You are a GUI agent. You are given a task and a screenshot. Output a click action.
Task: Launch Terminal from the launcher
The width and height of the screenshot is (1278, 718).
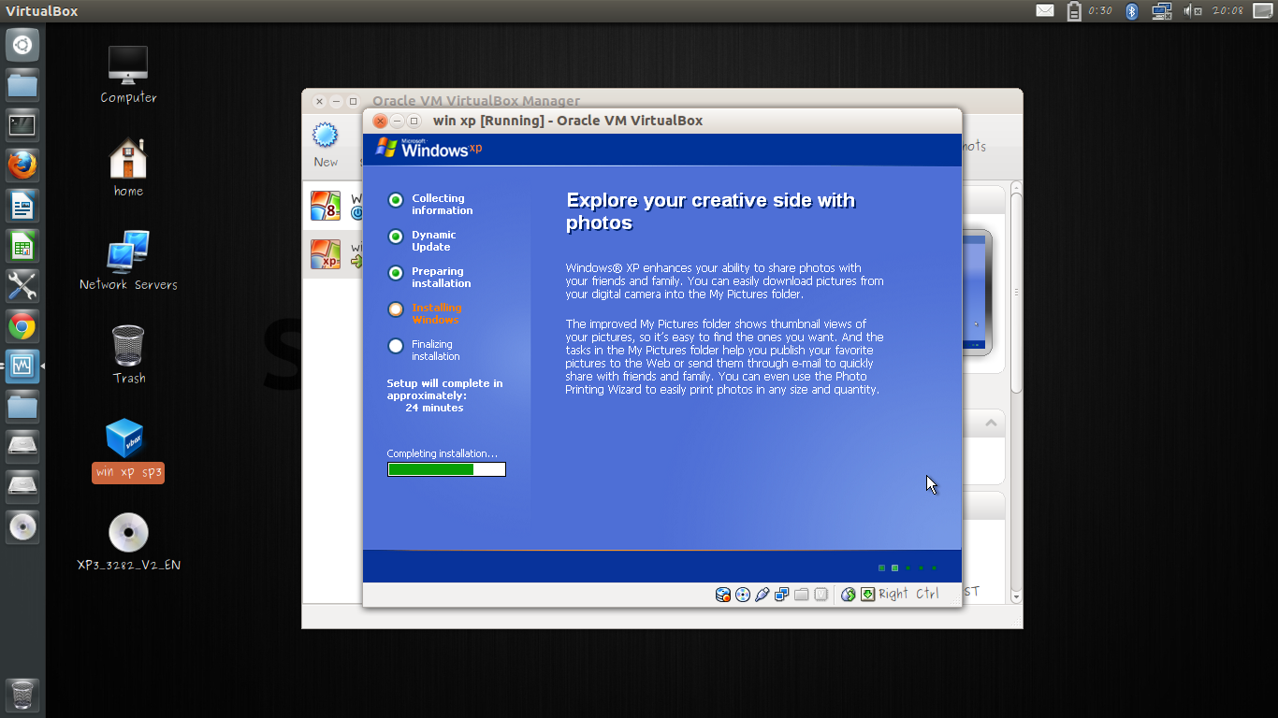[x=22, y=124]
